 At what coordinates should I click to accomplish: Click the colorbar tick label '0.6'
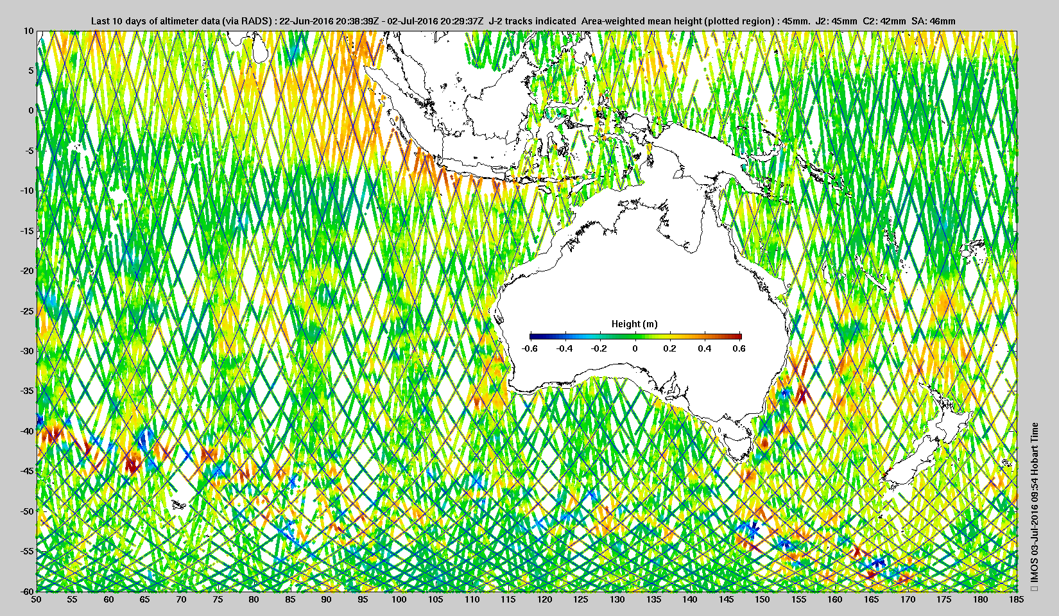click(x=739, y=348)
